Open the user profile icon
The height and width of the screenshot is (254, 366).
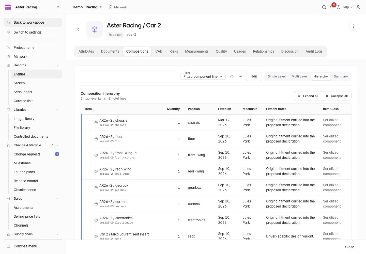(x=358, y=7)
